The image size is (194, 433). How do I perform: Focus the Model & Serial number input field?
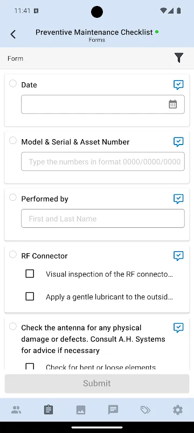(x=103, y=161)
